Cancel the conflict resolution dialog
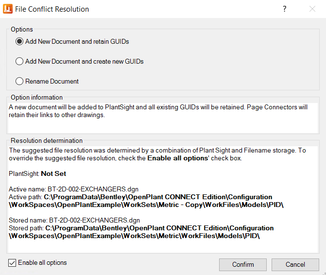Screen dimensions: 326x275 tap(295, 264)
